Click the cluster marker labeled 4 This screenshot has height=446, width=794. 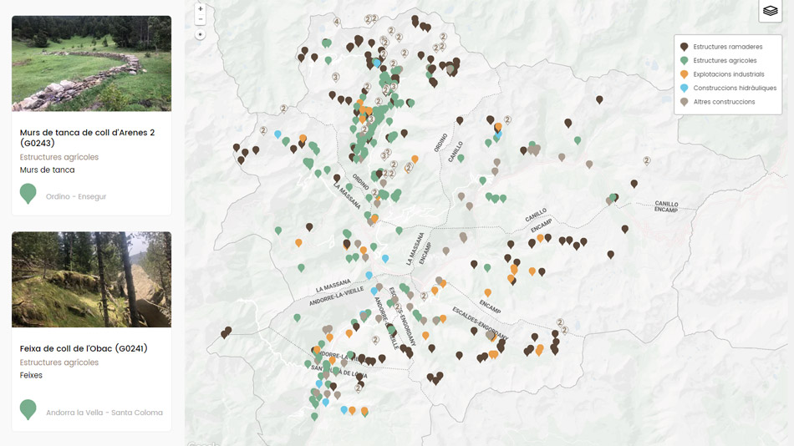pos(337,22)
